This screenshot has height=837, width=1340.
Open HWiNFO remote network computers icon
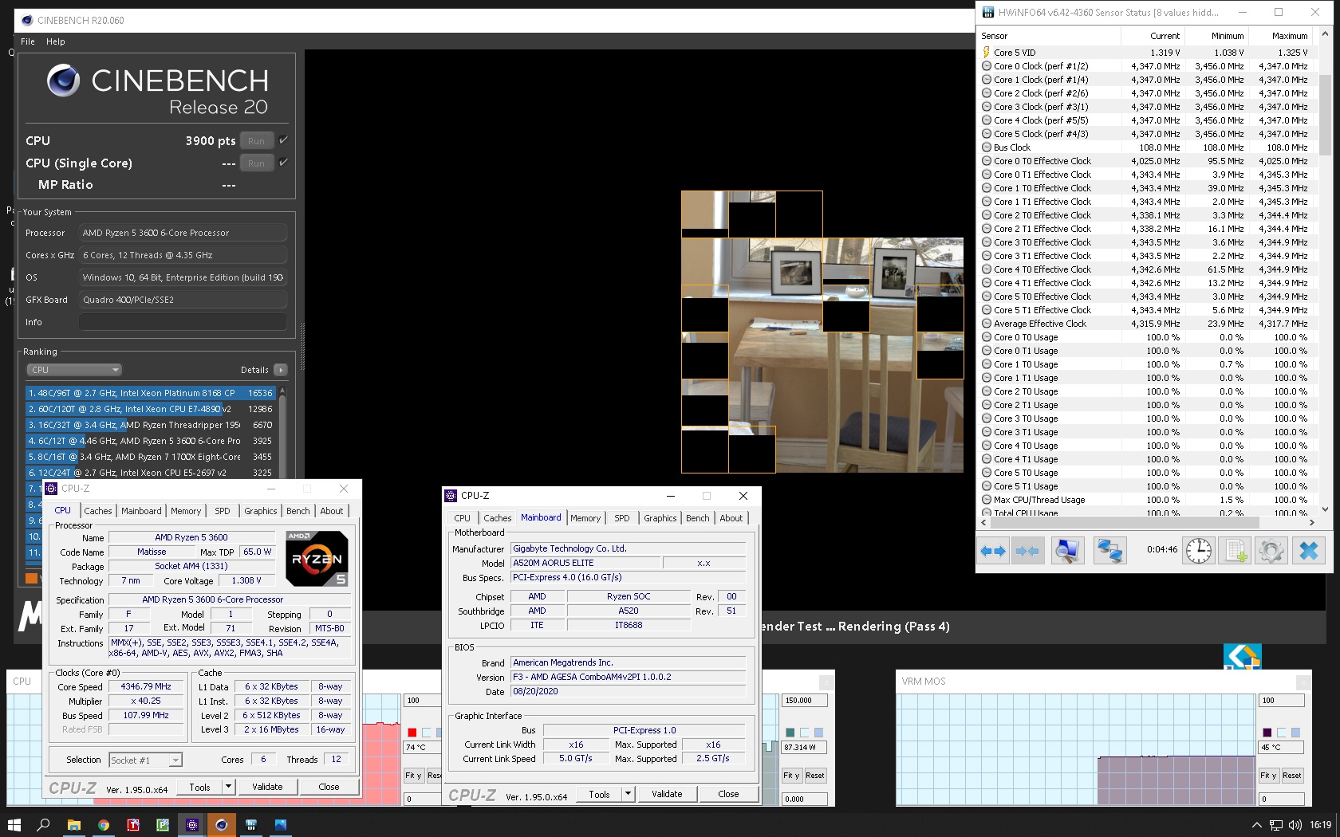[x=1109, y=551]
